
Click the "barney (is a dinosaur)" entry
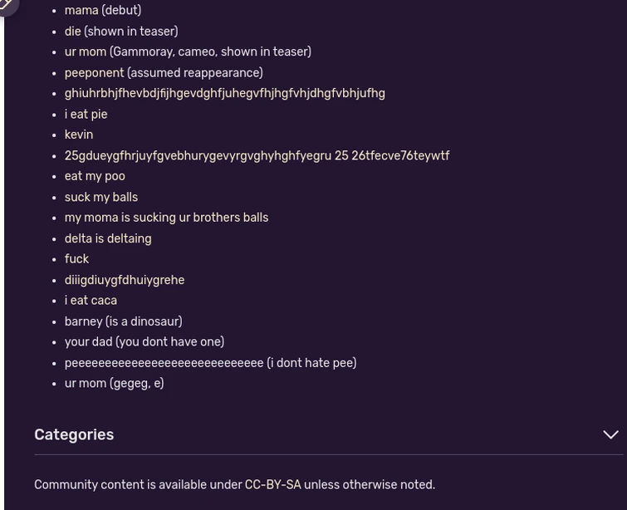coord(123,321)
